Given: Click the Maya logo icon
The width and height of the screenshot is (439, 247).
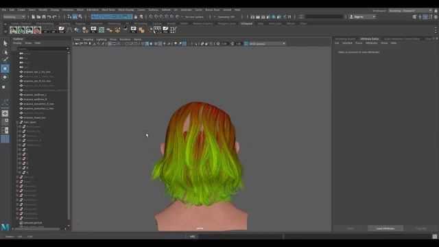Looking at the screenshot, I should (x=5, y=227).
